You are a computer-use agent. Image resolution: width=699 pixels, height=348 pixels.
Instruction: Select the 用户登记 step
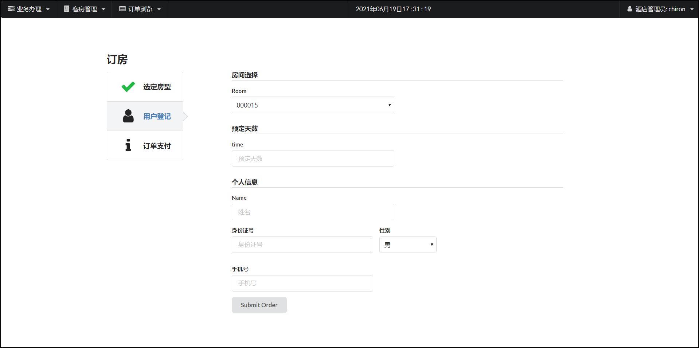pos(145,116)
